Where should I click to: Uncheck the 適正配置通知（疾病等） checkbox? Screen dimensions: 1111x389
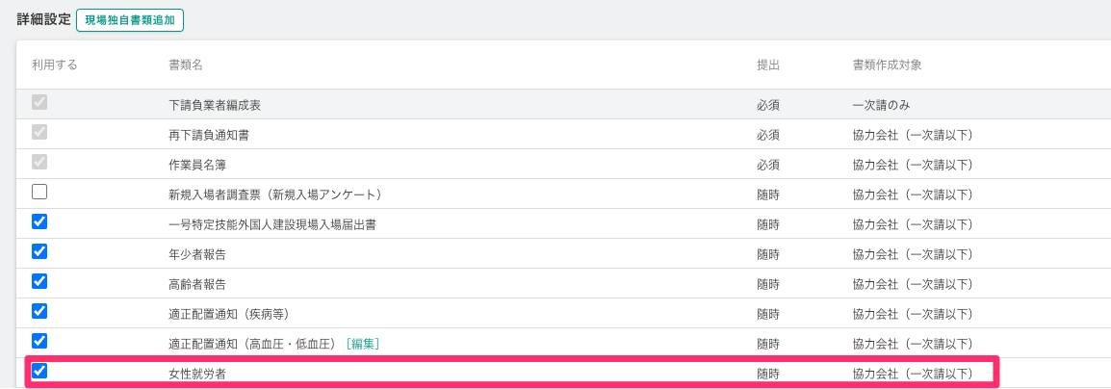39,311
